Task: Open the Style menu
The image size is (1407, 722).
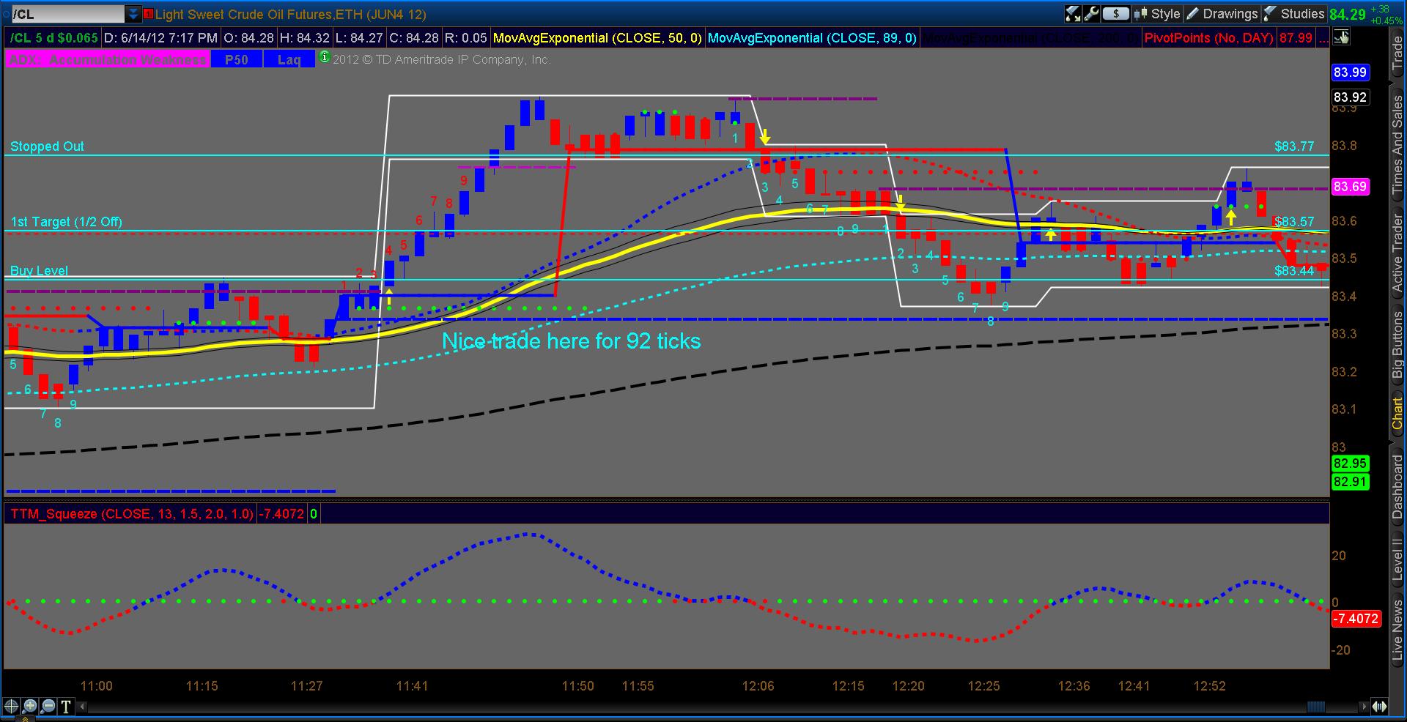Action: (x=1157, y=13)
